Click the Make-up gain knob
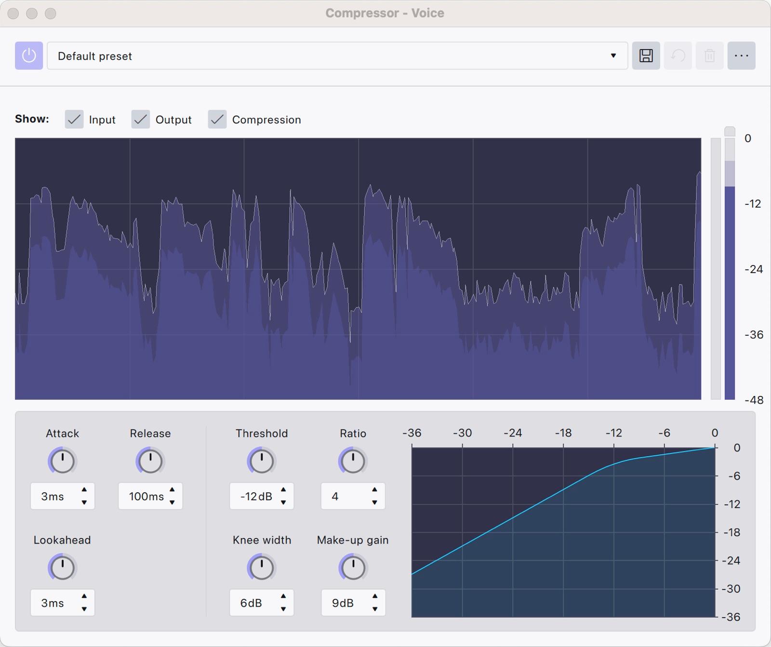This screenshot has height=647, width=771. [x=353, y=568]
